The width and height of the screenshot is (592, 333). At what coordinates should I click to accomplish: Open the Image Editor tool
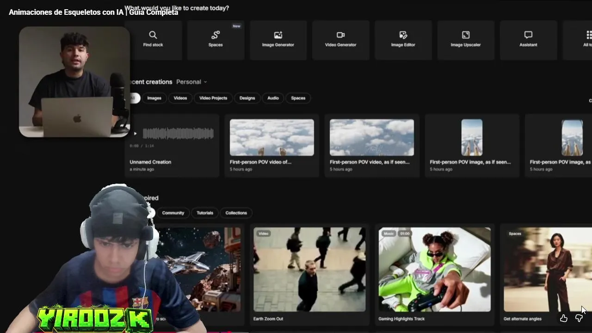403,40
